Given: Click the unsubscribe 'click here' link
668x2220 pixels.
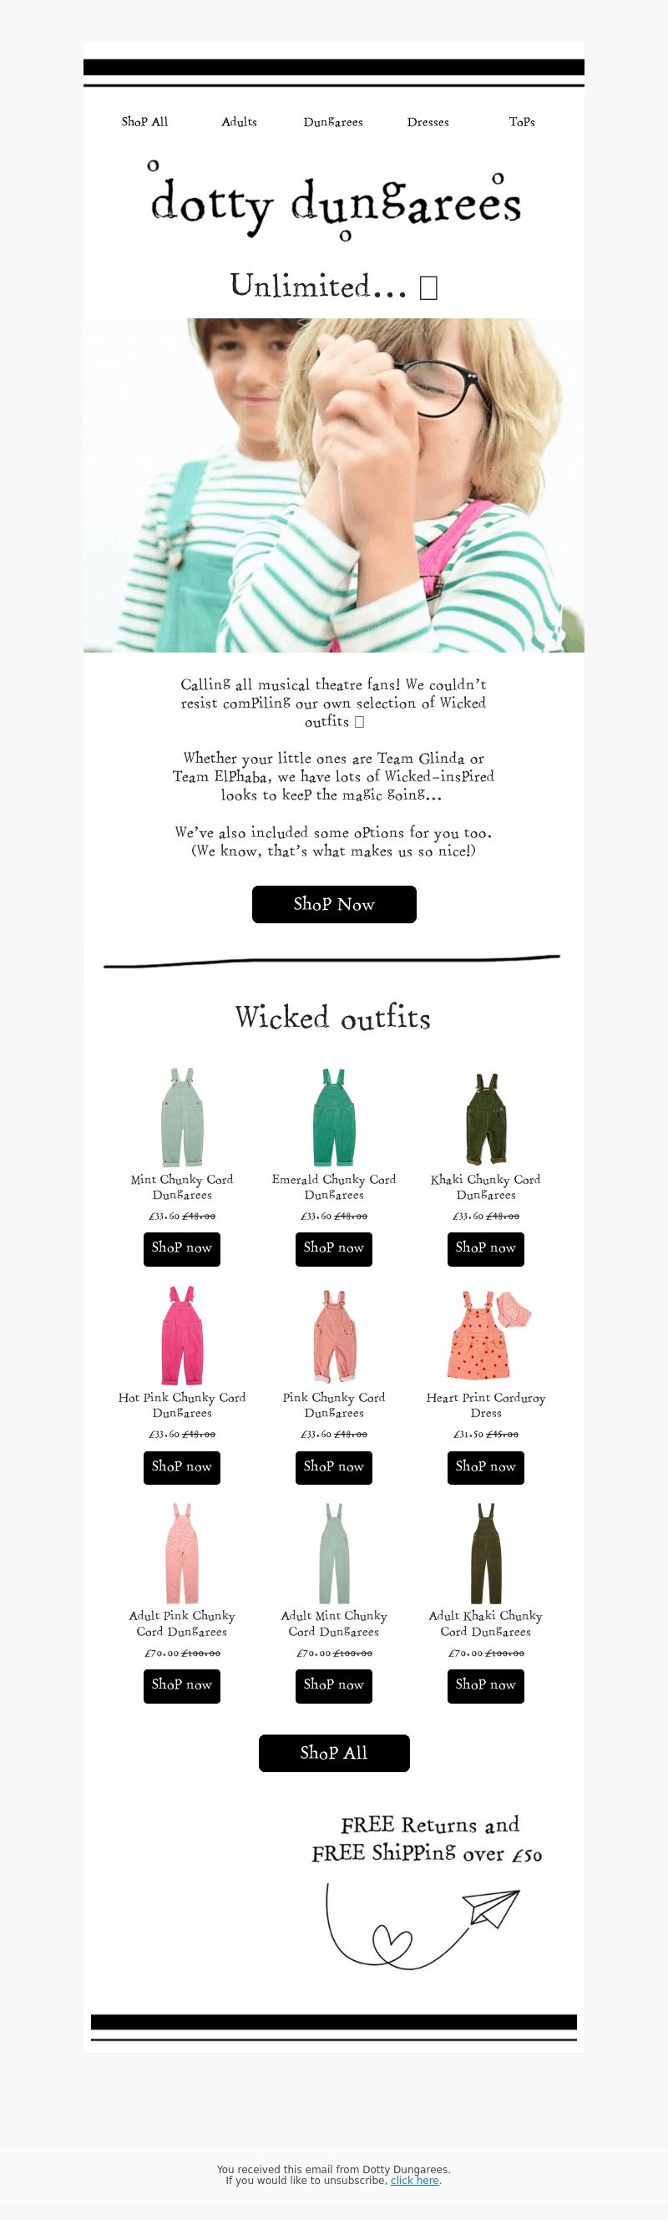Looking at the screenshot, I should [x=415, y=2181].
